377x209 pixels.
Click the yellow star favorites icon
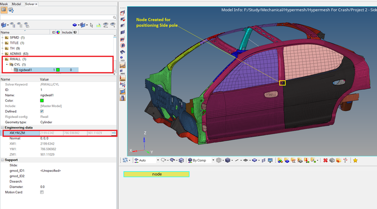[x=355, y=160]
